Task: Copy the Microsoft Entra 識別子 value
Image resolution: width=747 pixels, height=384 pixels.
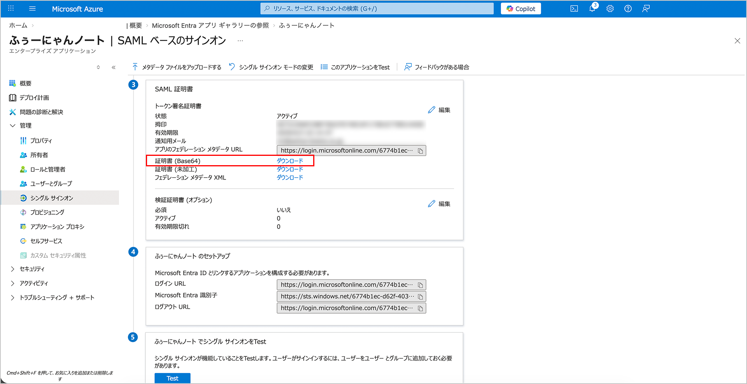Action: (x=420, y=297)
